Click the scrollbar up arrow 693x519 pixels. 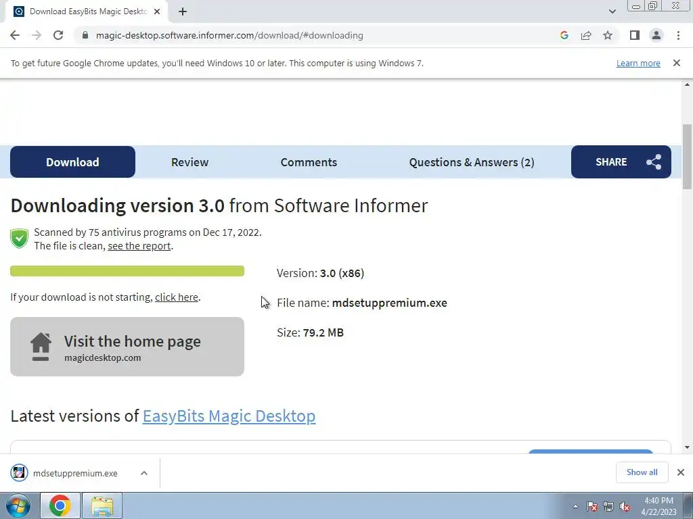click(687, 84)
